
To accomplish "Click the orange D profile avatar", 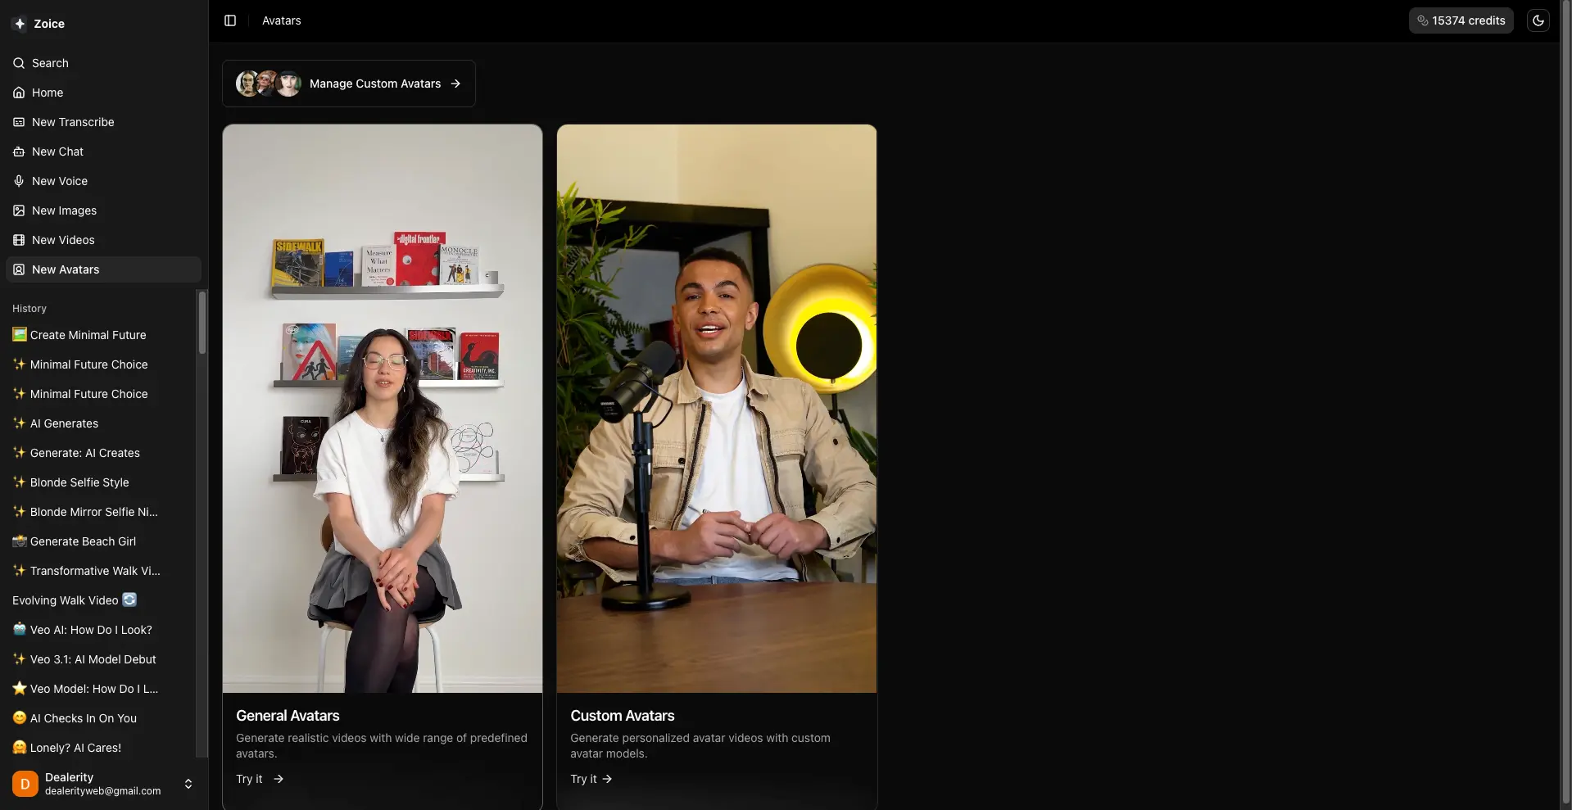I will click(x=25, y=784).
